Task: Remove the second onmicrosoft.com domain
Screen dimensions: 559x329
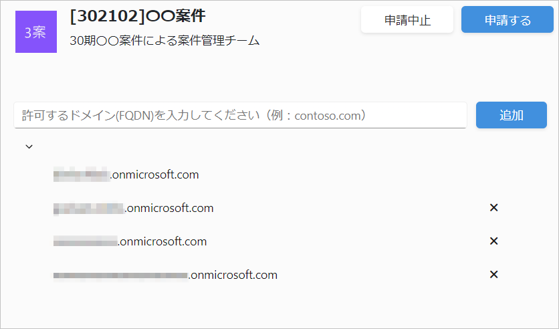Action: 493,207
